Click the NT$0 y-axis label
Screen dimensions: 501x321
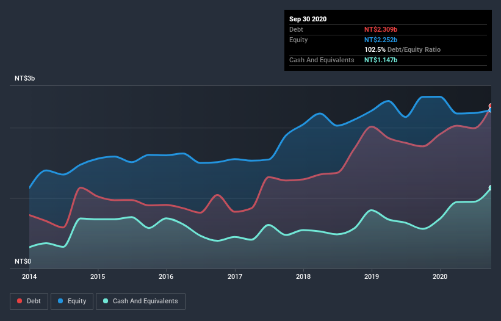coord(23,261)
